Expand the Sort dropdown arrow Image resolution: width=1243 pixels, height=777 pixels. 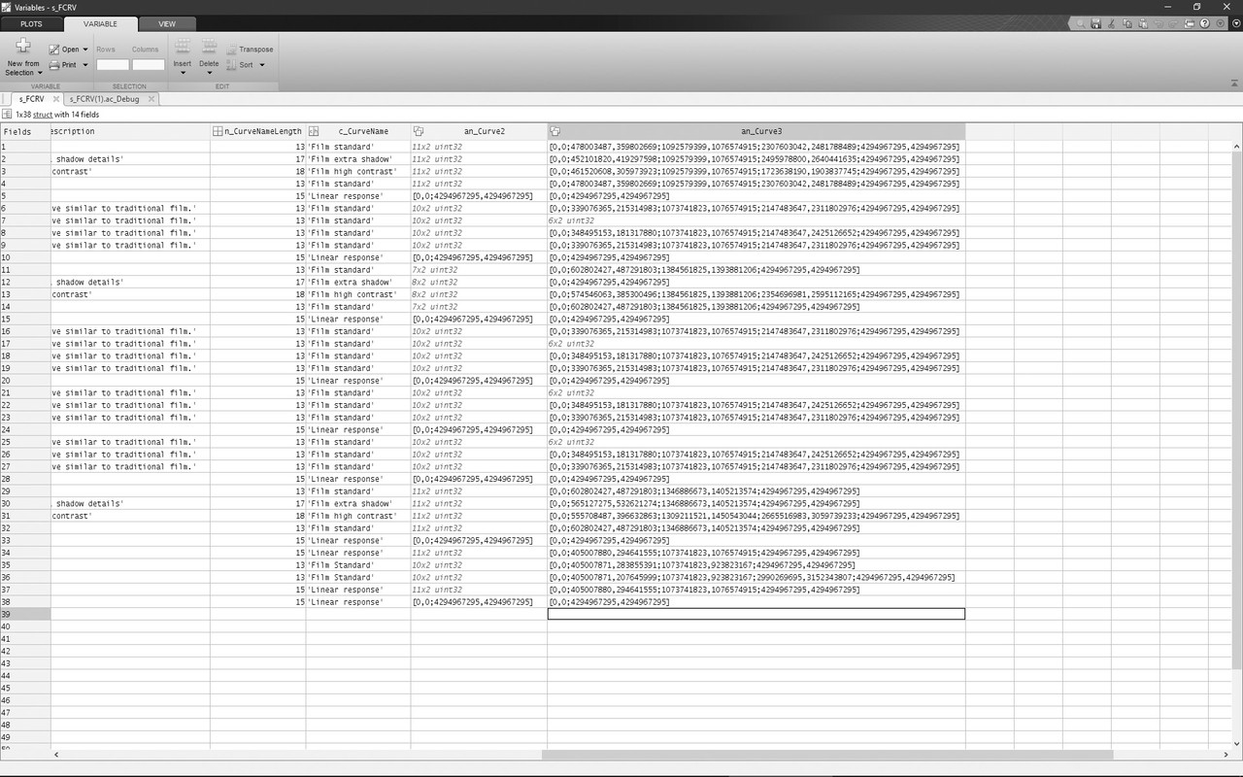click(261, 65)
